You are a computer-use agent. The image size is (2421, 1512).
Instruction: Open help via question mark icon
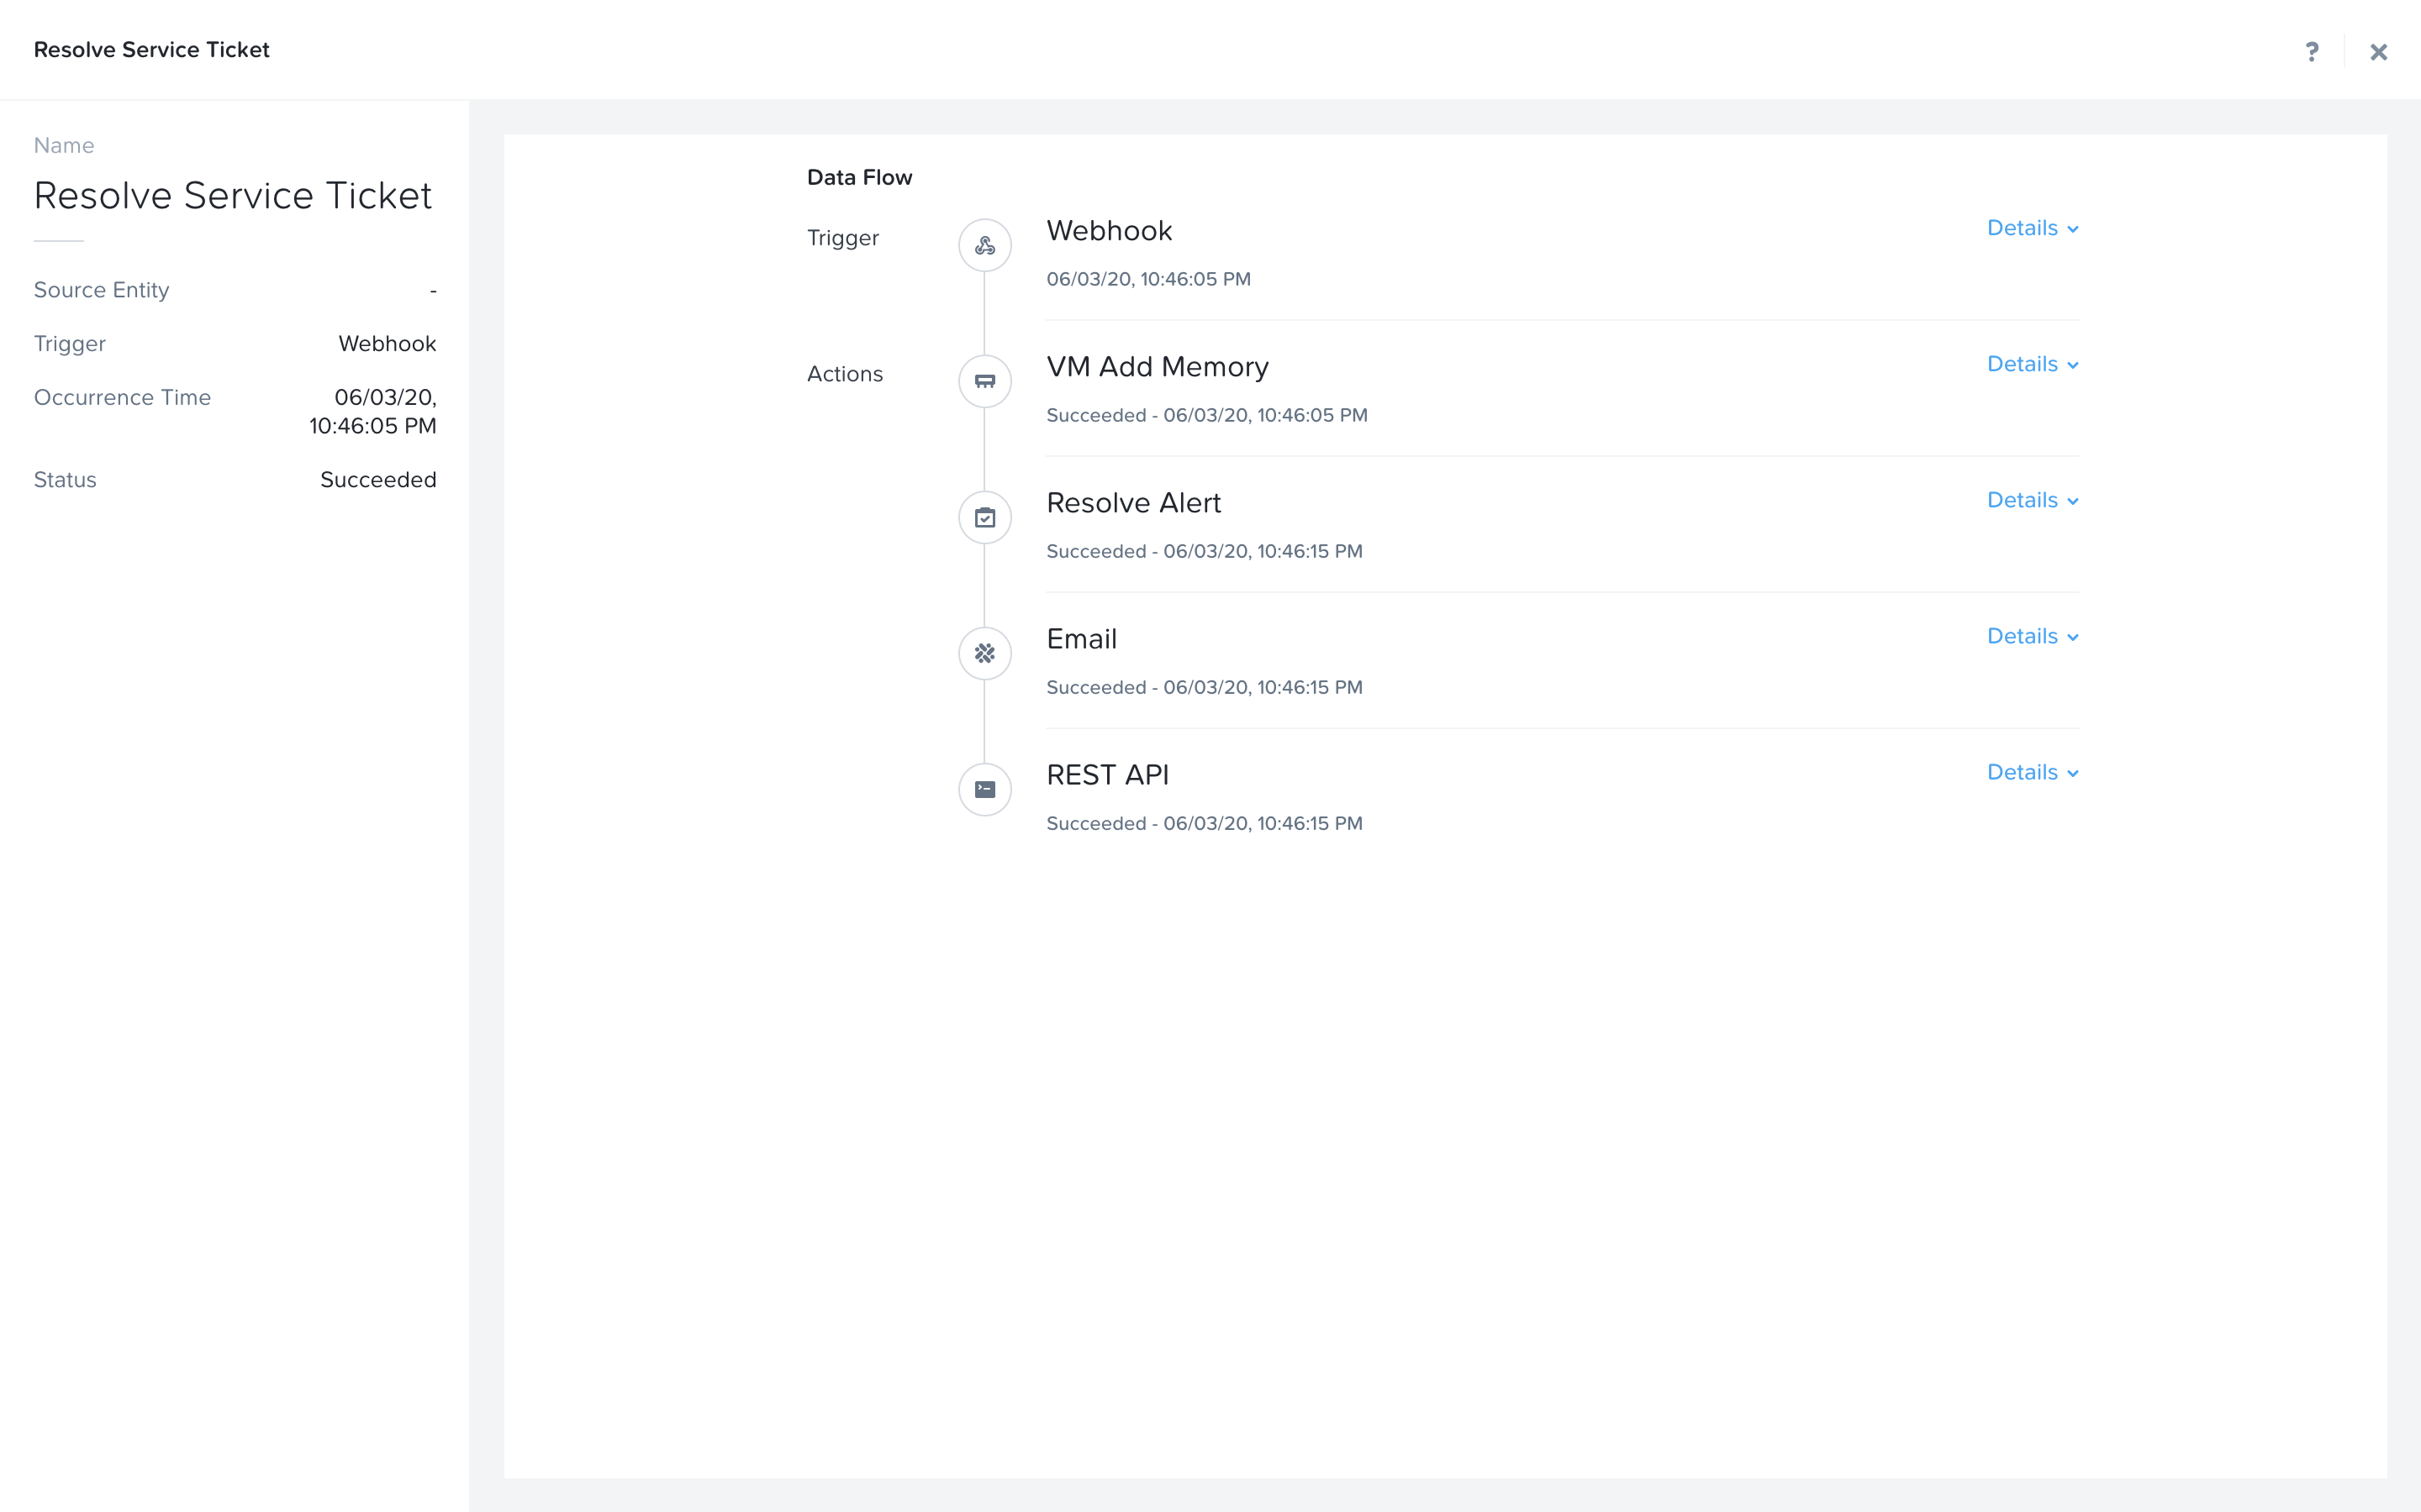2311,51
